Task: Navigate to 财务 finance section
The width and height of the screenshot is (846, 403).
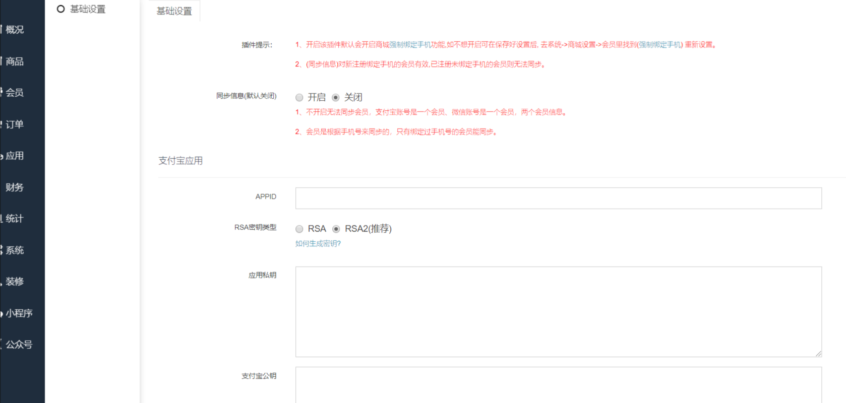Action: point(15,187)
